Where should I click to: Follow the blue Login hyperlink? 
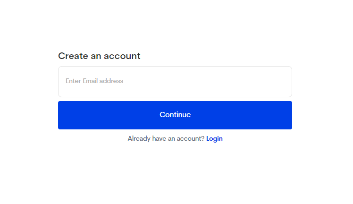coord(214,138)
